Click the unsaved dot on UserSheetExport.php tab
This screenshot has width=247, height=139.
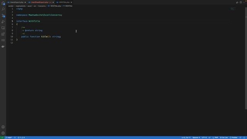point(53,2)
